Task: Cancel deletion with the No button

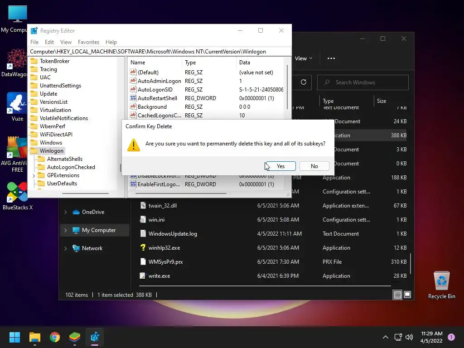Action: [x=314, y=166]
